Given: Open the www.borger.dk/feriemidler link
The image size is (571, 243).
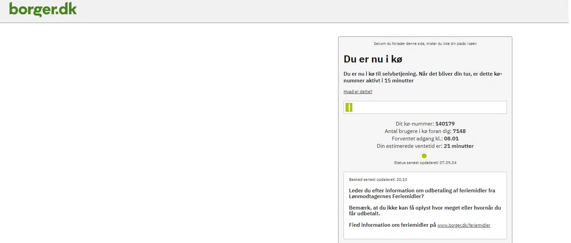Looking at the screenshot, I should coord(464,225).
